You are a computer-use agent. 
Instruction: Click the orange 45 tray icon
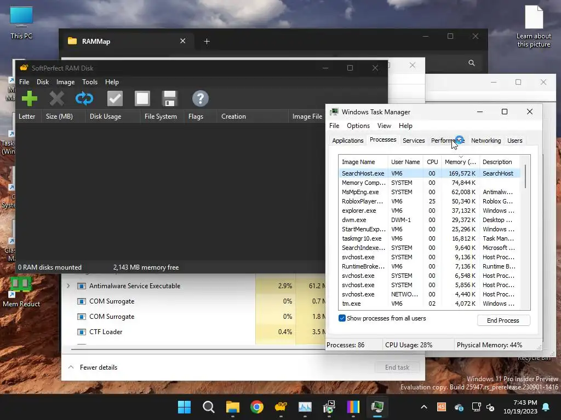442,407
